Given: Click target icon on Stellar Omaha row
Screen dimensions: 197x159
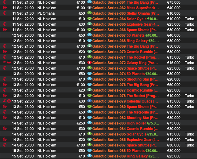Looking at the screenshot, I should click(5, 13).
